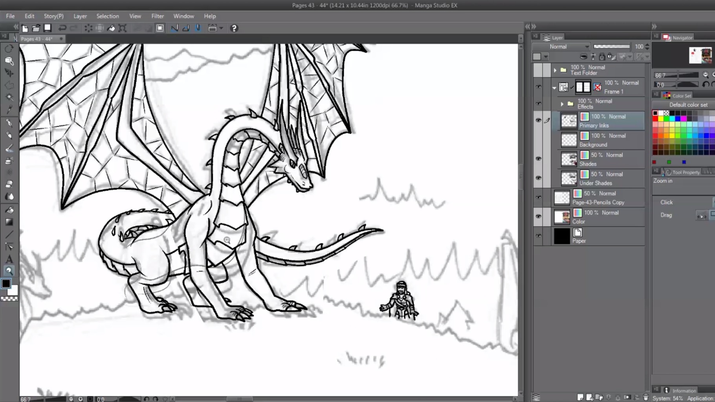Open a file with the folder icon
This screenshot has height=402, width=715.
tap(36, 28)
